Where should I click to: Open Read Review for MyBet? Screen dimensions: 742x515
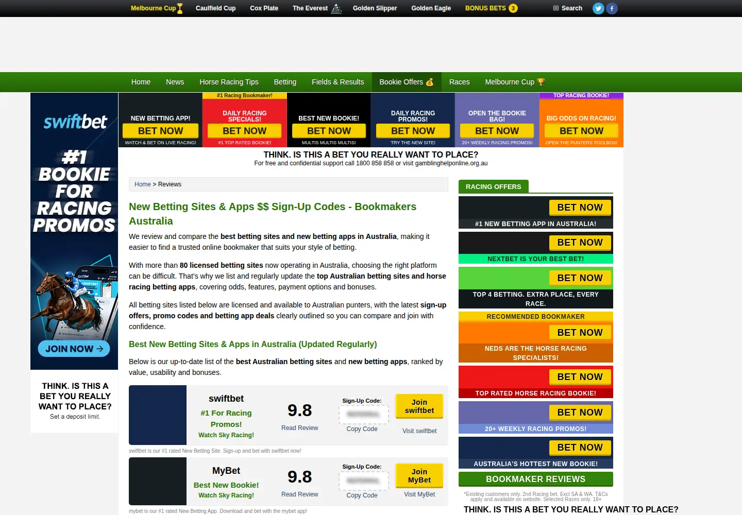pyautogui.click(x=299, y=494)
